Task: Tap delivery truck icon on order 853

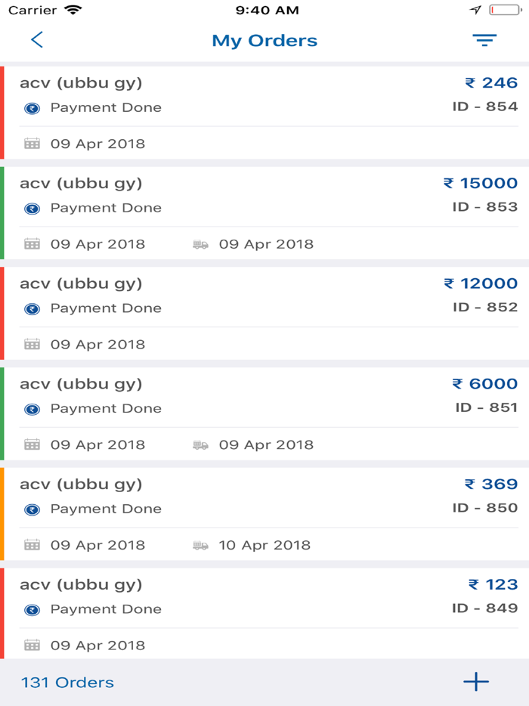Action: pyautogui.click(x=200, y=244)
